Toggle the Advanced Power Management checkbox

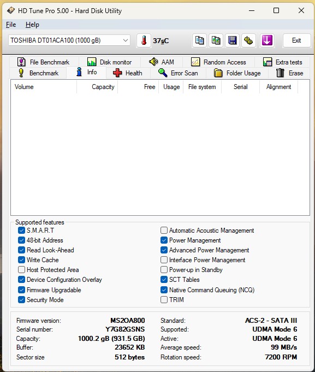click(x=164, y=250)
